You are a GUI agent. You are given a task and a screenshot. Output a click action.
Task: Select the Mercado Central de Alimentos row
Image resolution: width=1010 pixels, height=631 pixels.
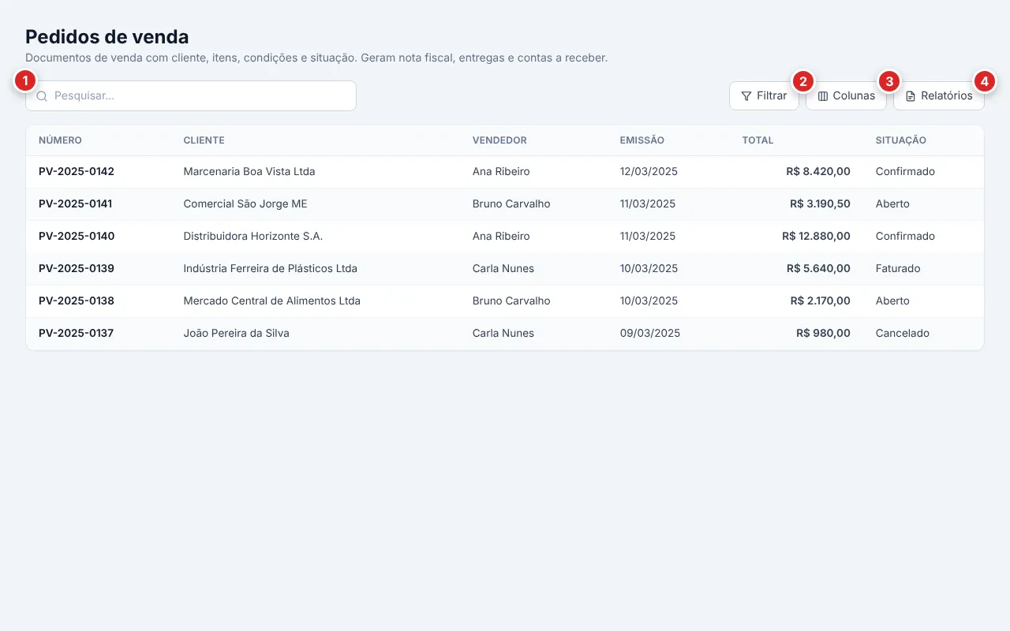pyautogui.click(x=505, y=301)
